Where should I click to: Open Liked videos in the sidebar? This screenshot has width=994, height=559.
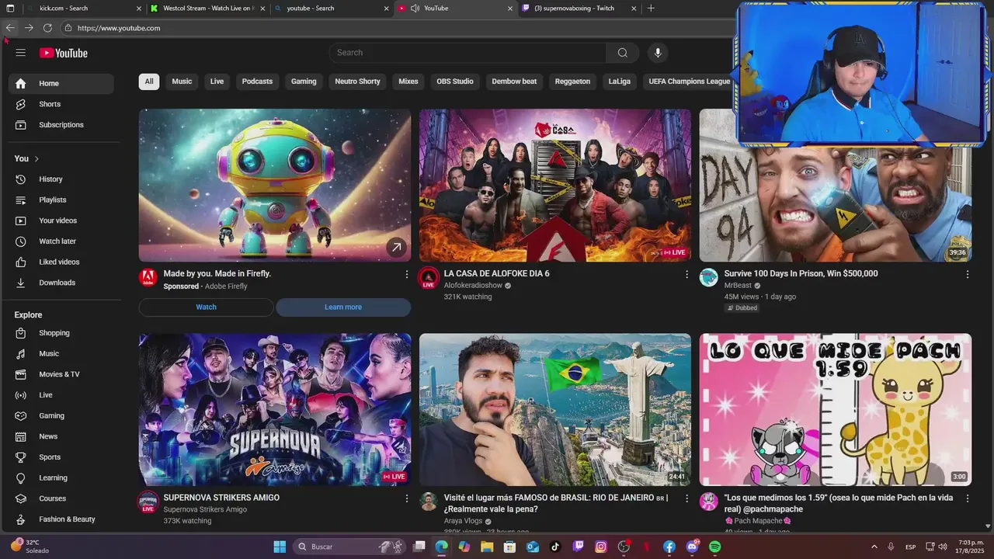point(61,262)
